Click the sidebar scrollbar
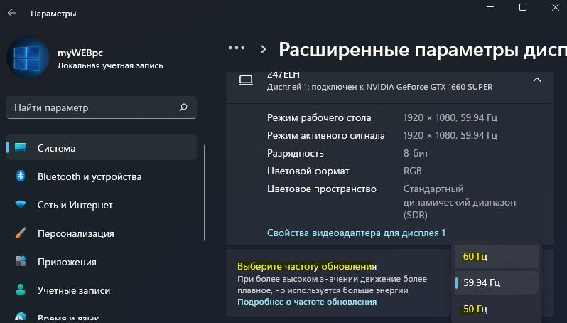Image resolution: width=567 pixels, height=323 pixels. [205, 193]
